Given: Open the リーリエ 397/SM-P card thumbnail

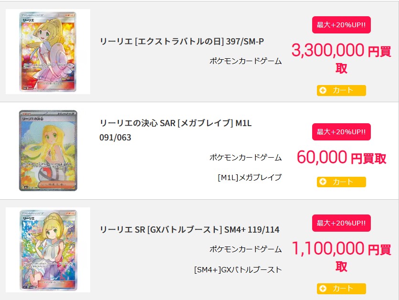Looking at the screenshot, I should coord(48,52).
